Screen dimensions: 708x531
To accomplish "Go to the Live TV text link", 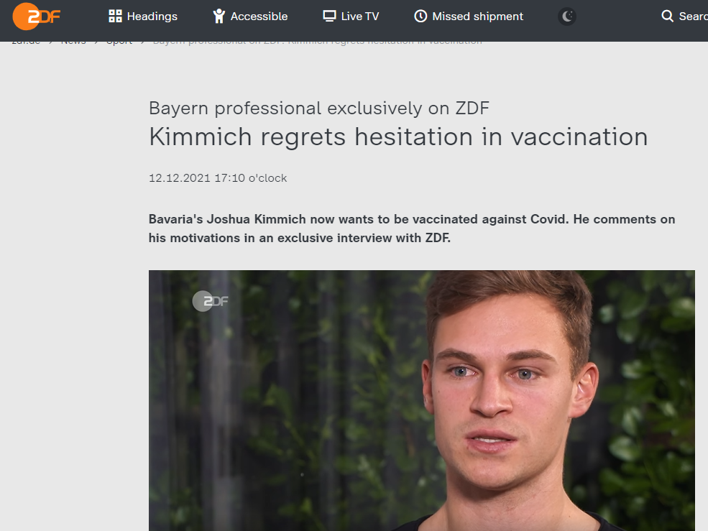I will pos(360,16).
